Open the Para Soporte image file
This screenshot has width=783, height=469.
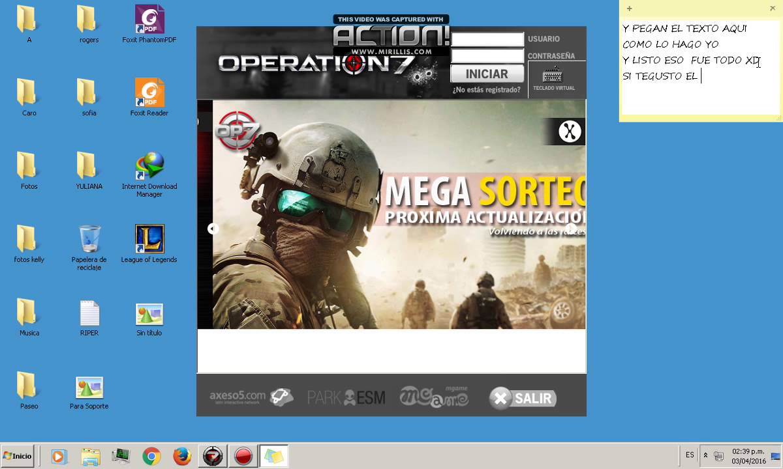tap(89, 391)
